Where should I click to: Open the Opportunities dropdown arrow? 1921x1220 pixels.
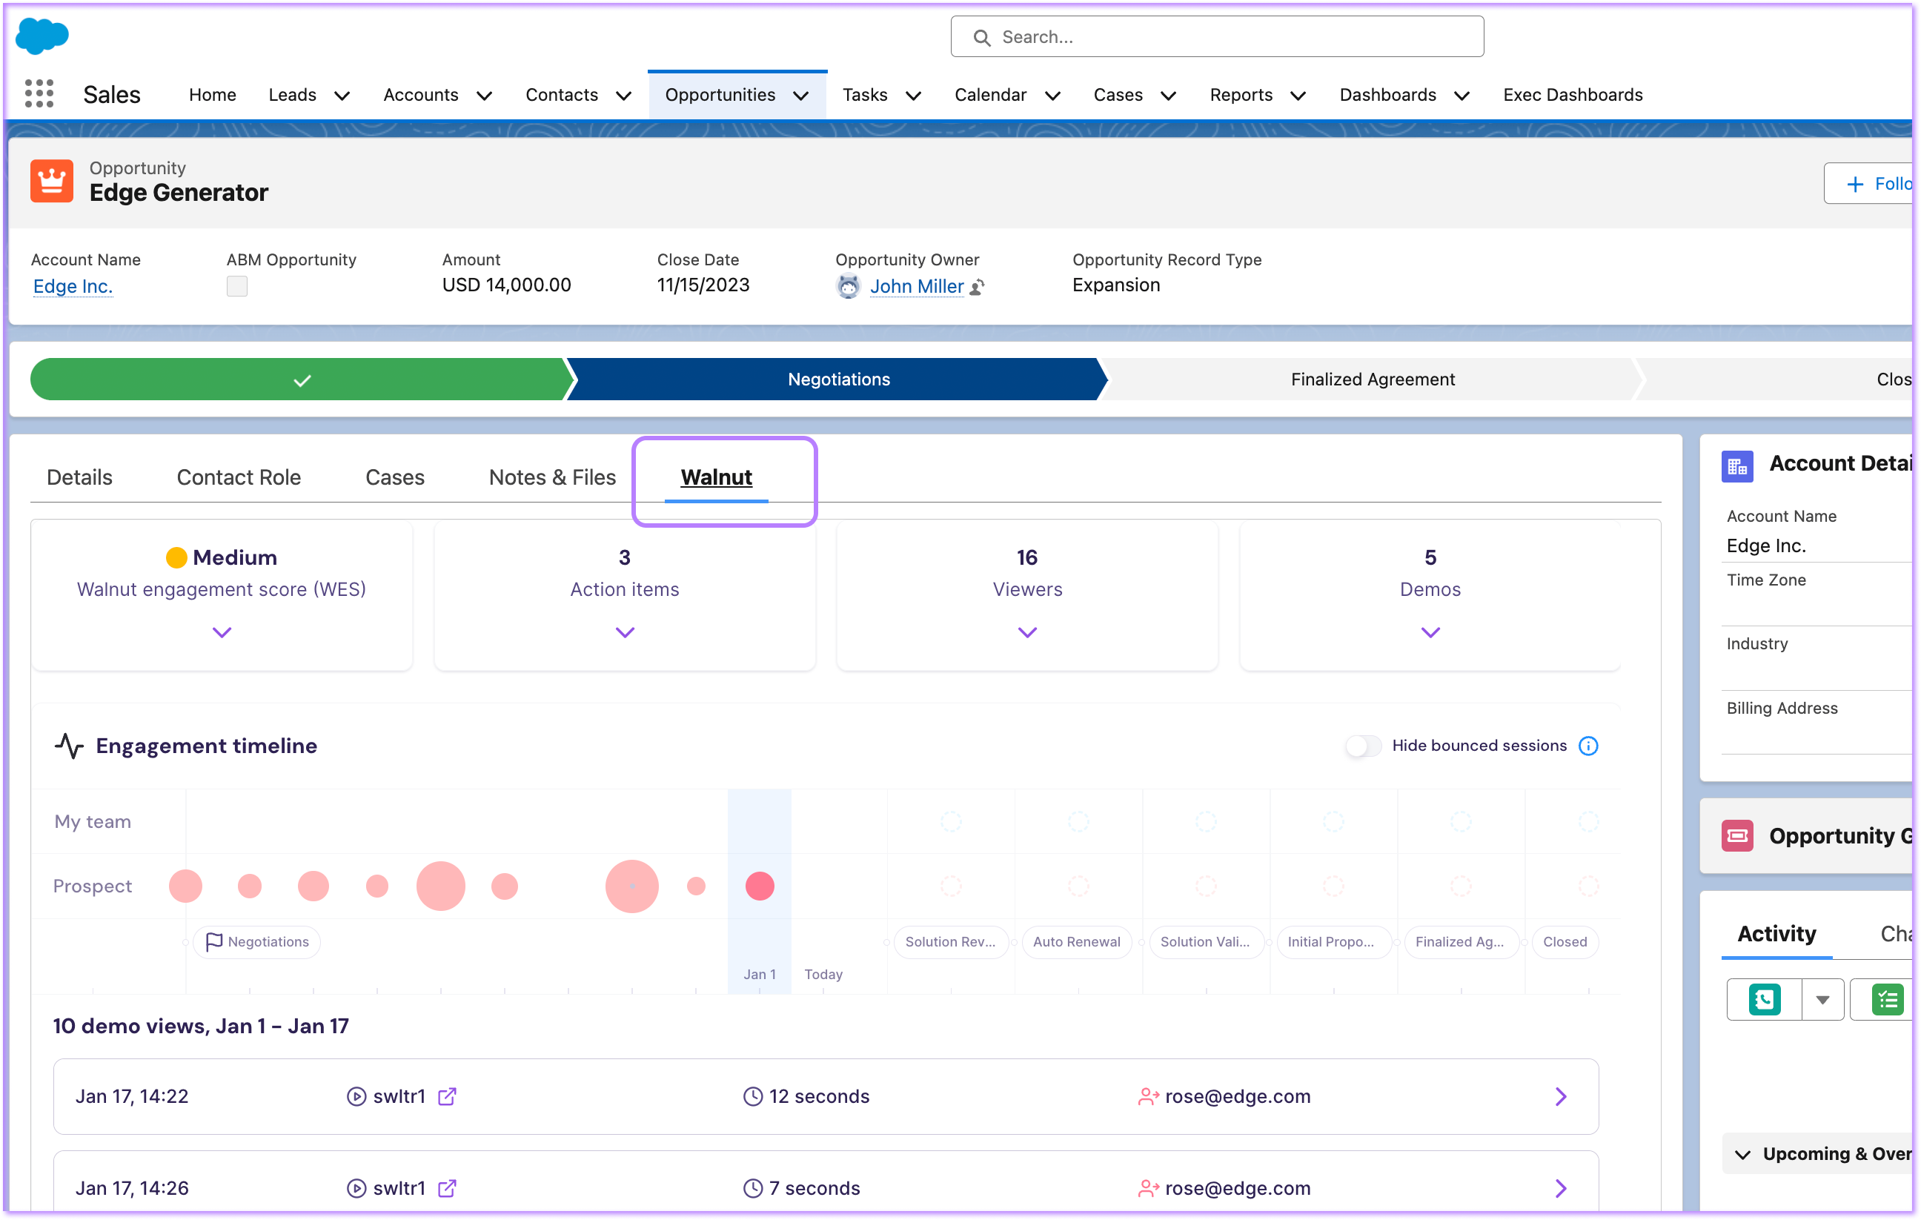[801, 96]
